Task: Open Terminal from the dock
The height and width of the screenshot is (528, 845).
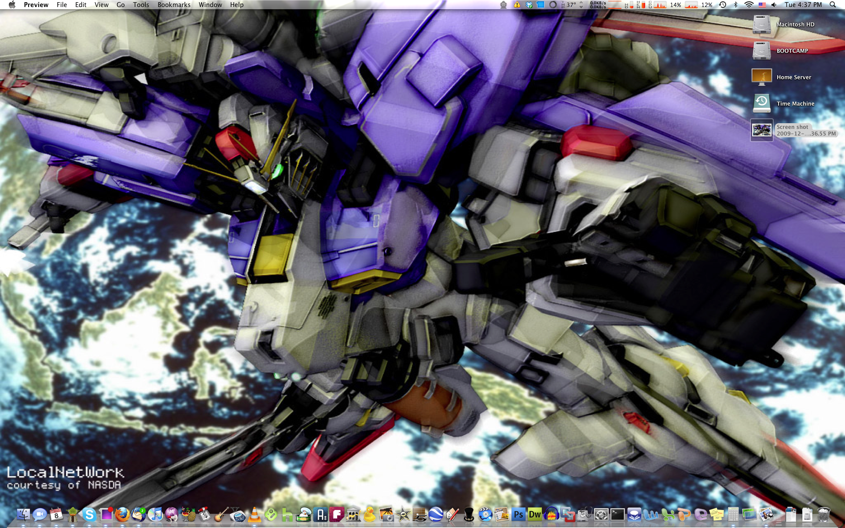Action: click(617, 514)
